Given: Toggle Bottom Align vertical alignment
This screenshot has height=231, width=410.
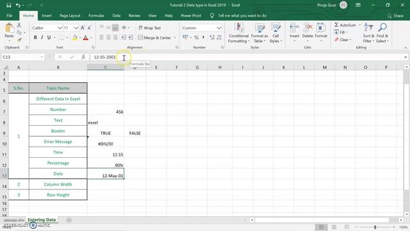Looking at the screenshot, I should click(115, 28).
